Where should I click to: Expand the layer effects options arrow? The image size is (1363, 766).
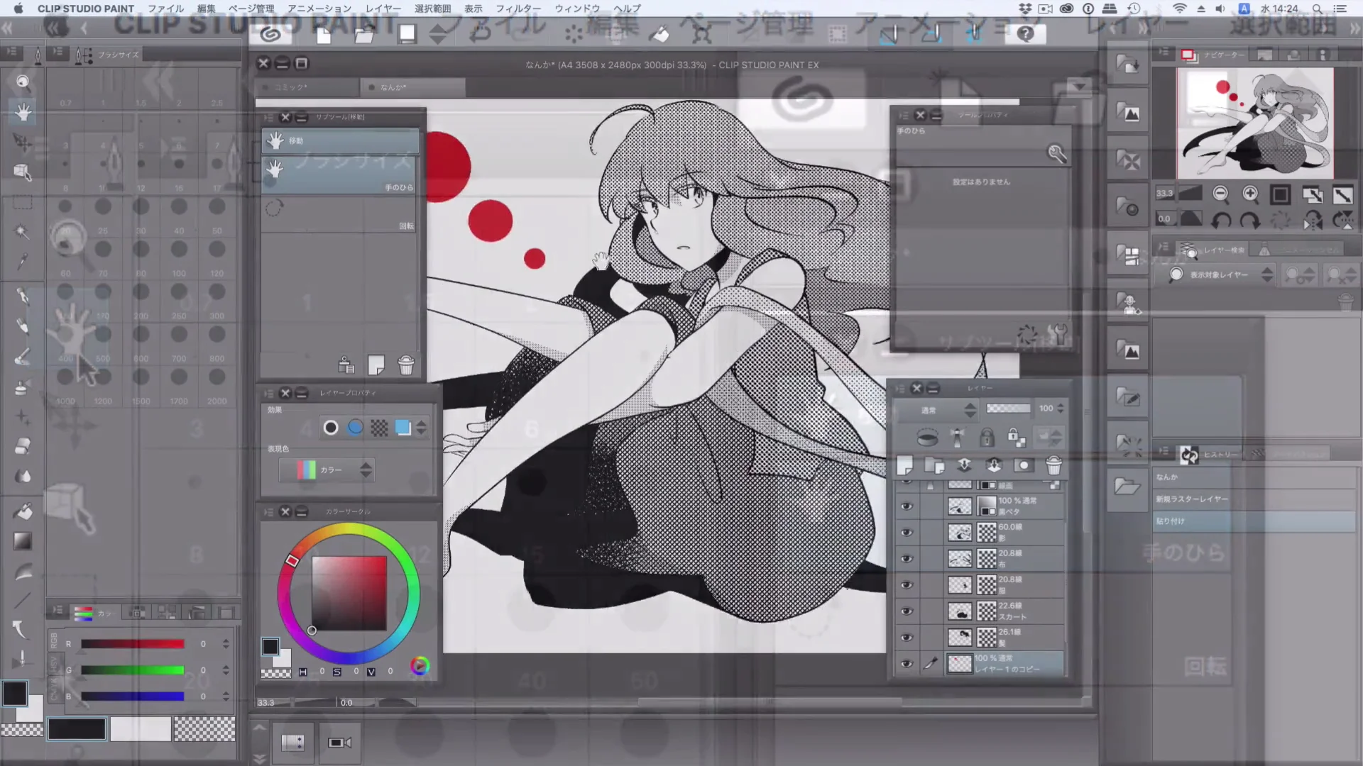click(422, 428)
